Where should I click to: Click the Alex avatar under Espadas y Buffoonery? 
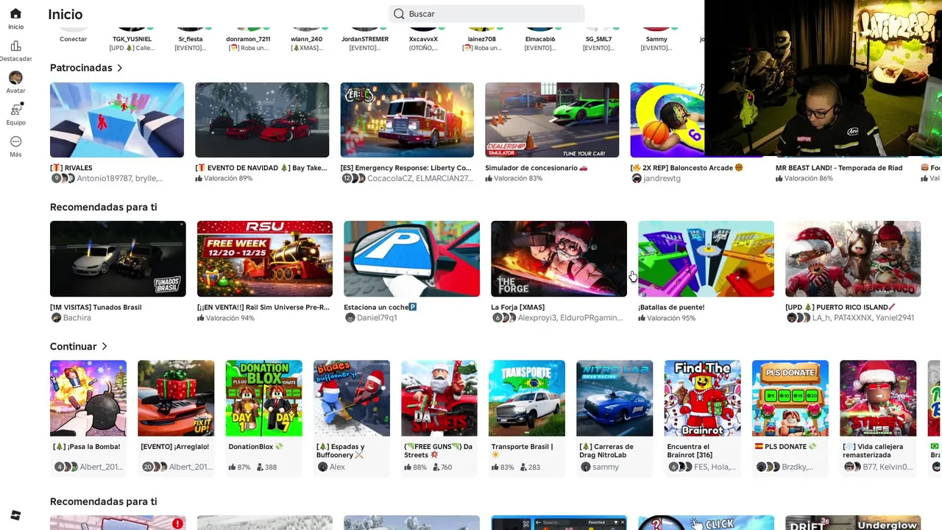(322, 467)
